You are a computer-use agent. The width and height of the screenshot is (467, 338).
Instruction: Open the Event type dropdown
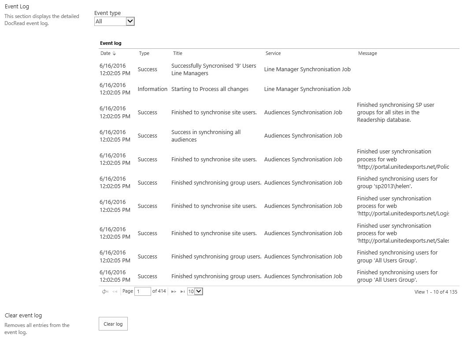130,21
